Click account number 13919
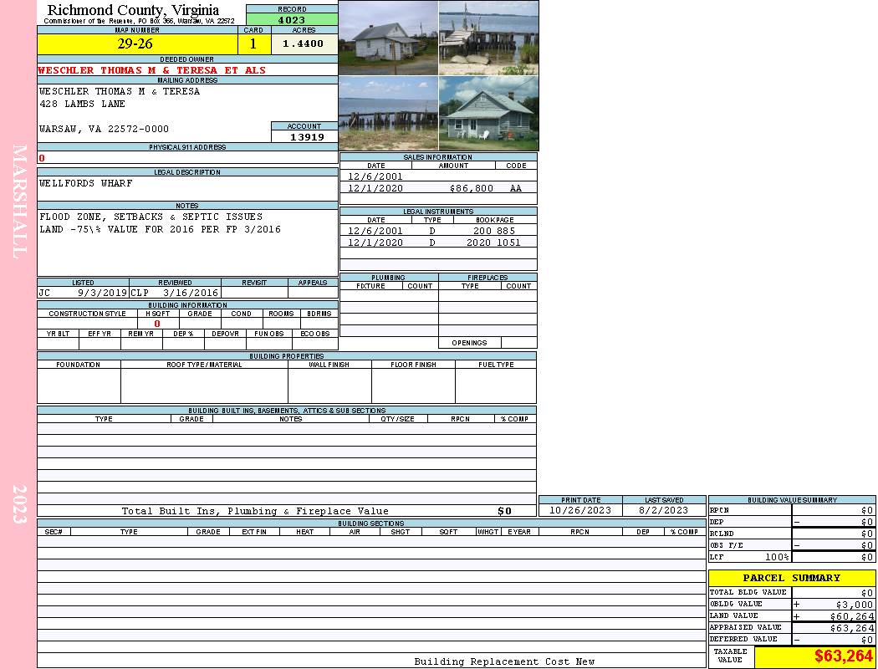This screenshot has height=669, width=878. [x=307, y=136]
